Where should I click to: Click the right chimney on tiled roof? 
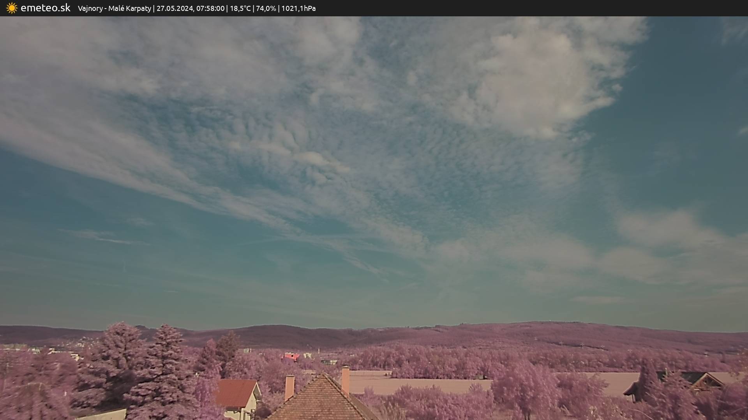pos(346,379)
